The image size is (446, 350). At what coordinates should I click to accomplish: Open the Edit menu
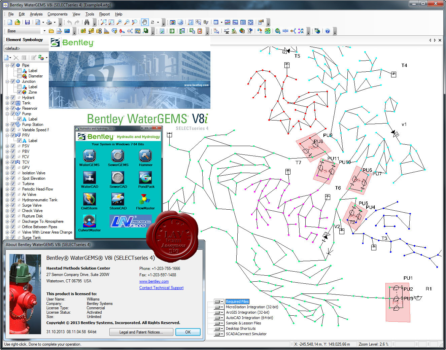(x=22, y=14)
